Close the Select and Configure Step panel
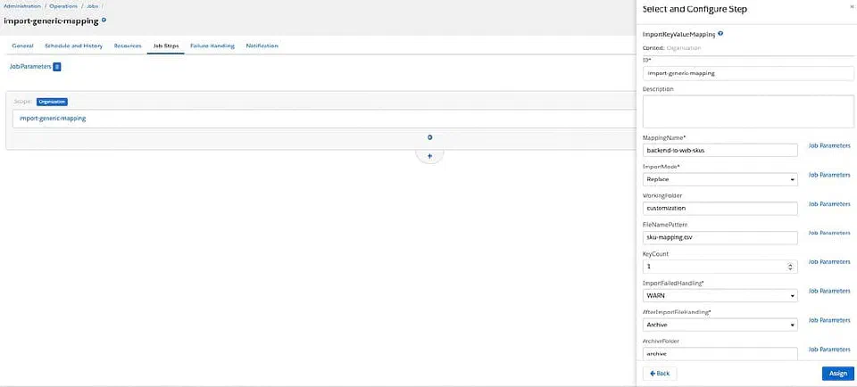The width and height of the screenshot is (857, 387). pyautogui.click(x=853, y=6)
